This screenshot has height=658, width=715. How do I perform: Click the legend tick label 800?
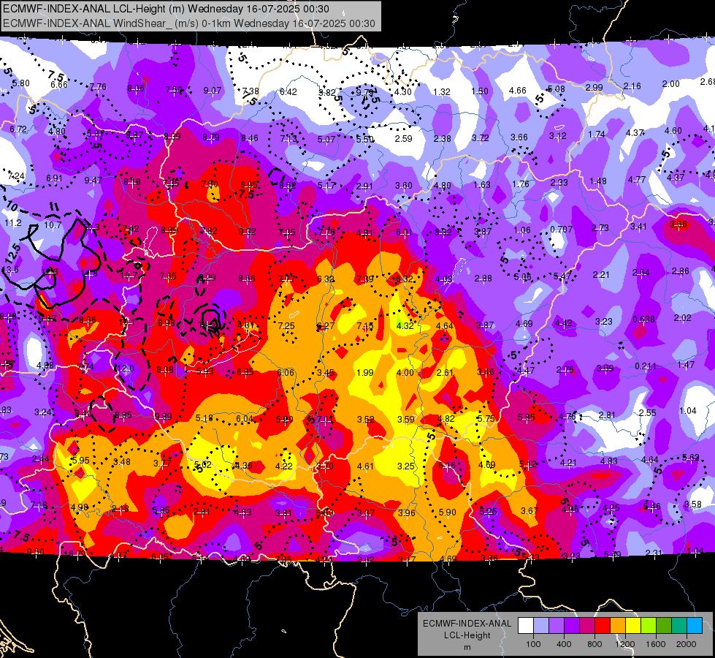594,644
